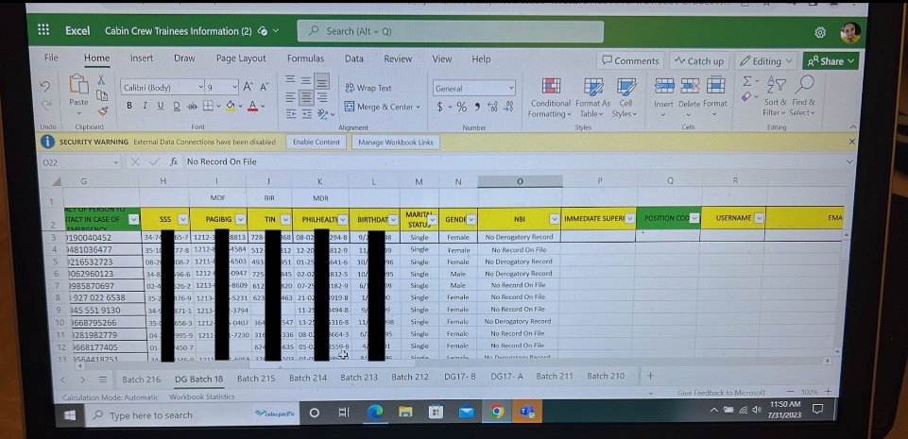The width and height of the screenshot is (908, 439).
Task: Toggle Double Underline formatting
Action: click(x=177, y=106)
